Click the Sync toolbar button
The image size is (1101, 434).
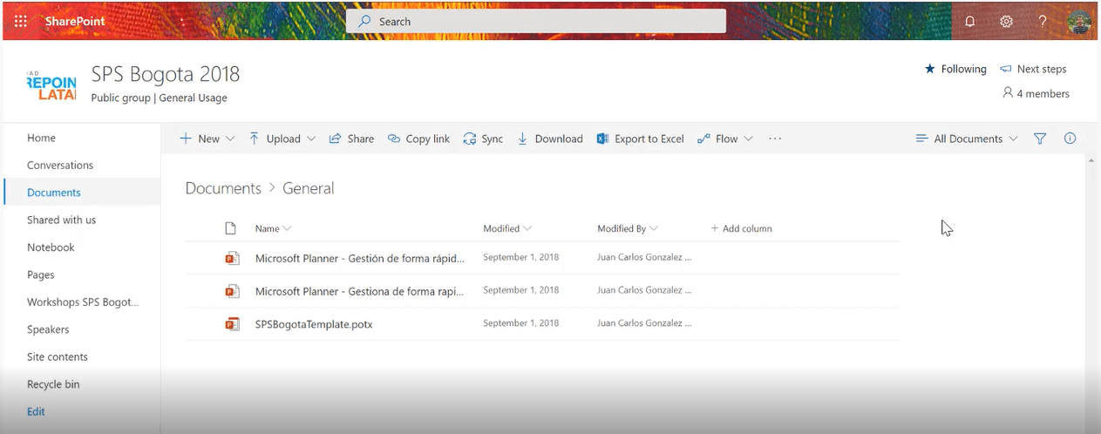tap(483, 139)
